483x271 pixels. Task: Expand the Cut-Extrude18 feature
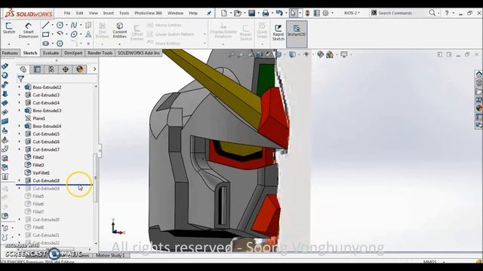click(x=20, y=181)
